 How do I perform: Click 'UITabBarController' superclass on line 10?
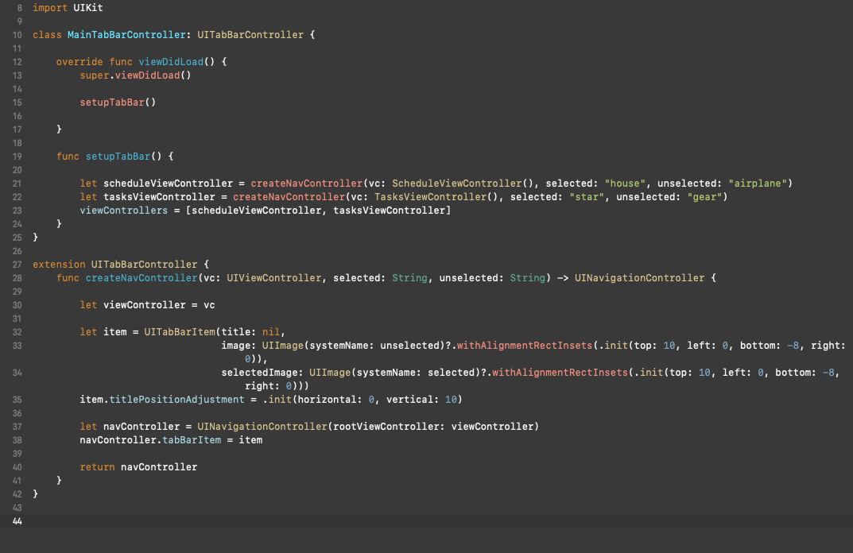click(x=250, y=35)
